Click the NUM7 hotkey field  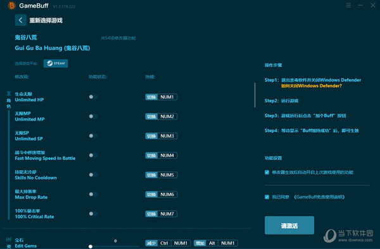pos(161,214)
